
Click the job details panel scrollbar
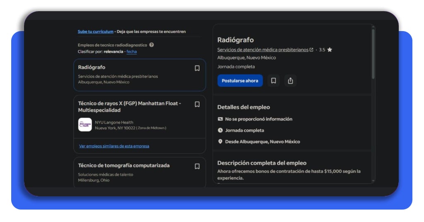point(373,54)
